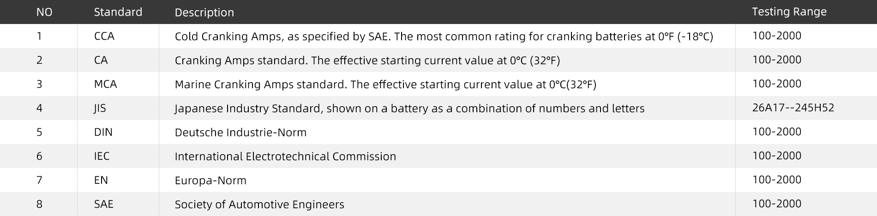This screenshot has height=216, width=877.
Task: Select the MCA standard cell
Action: pos(105,84)
